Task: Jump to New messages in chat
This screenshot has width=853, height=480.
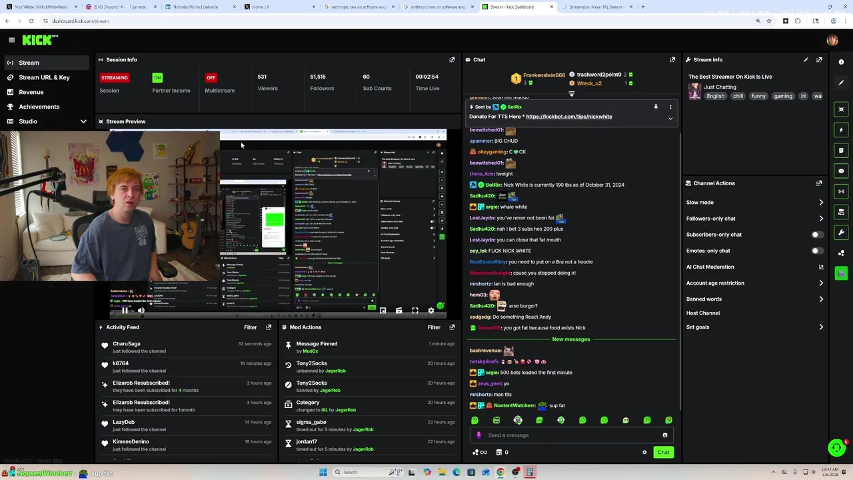Action: pyautogui.click(x=571, y=339)
